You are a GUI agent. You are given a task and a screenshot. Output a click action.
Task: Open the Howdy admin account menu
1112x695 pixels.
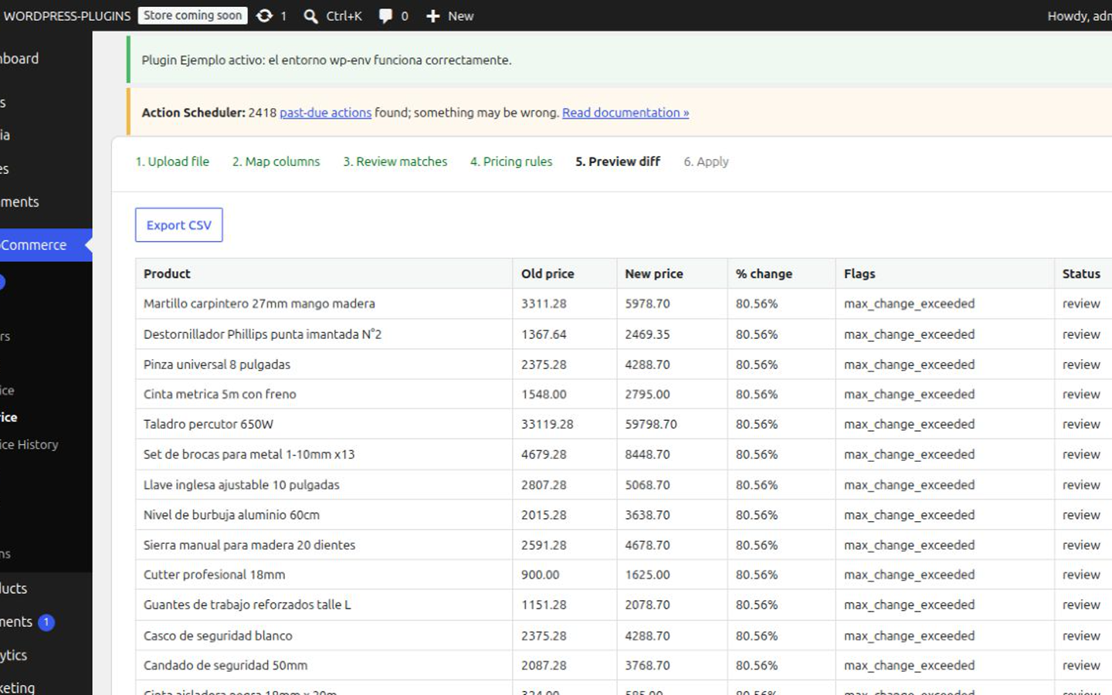point(1079,16)
